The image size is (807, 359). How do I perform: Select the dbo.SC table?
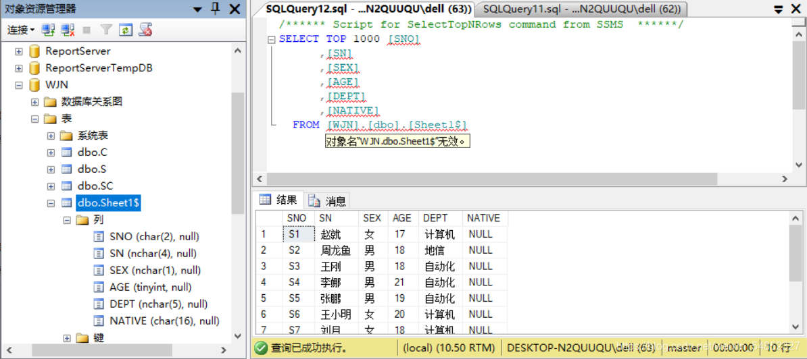click(95, 186)
